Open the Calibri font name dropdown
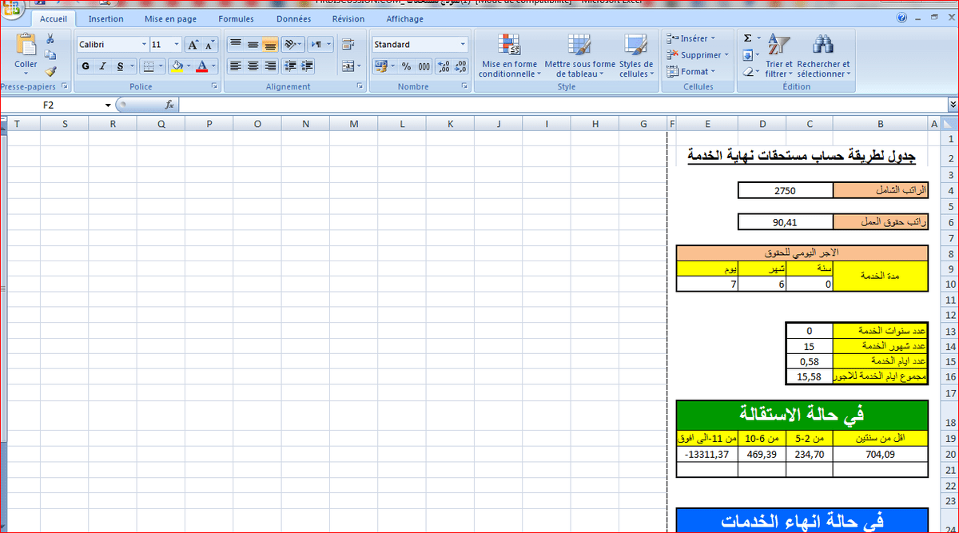Viewport: 959px width, 533px height. (x=144, y=45)
